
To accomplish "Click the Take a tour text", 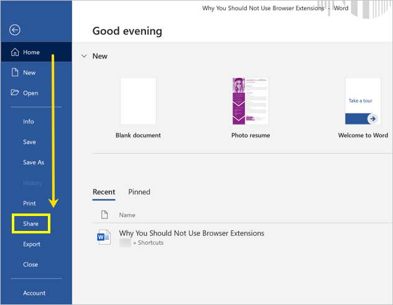I will [361, 101].
